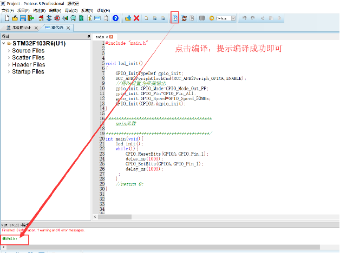
Task: Open the 帮助(H) menu
Action: click(103, 10)
